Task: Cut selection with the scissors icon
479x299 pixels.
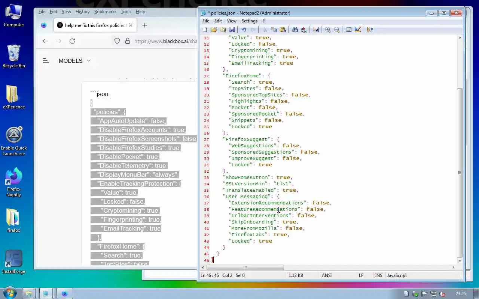Action: tap(265, 30)
